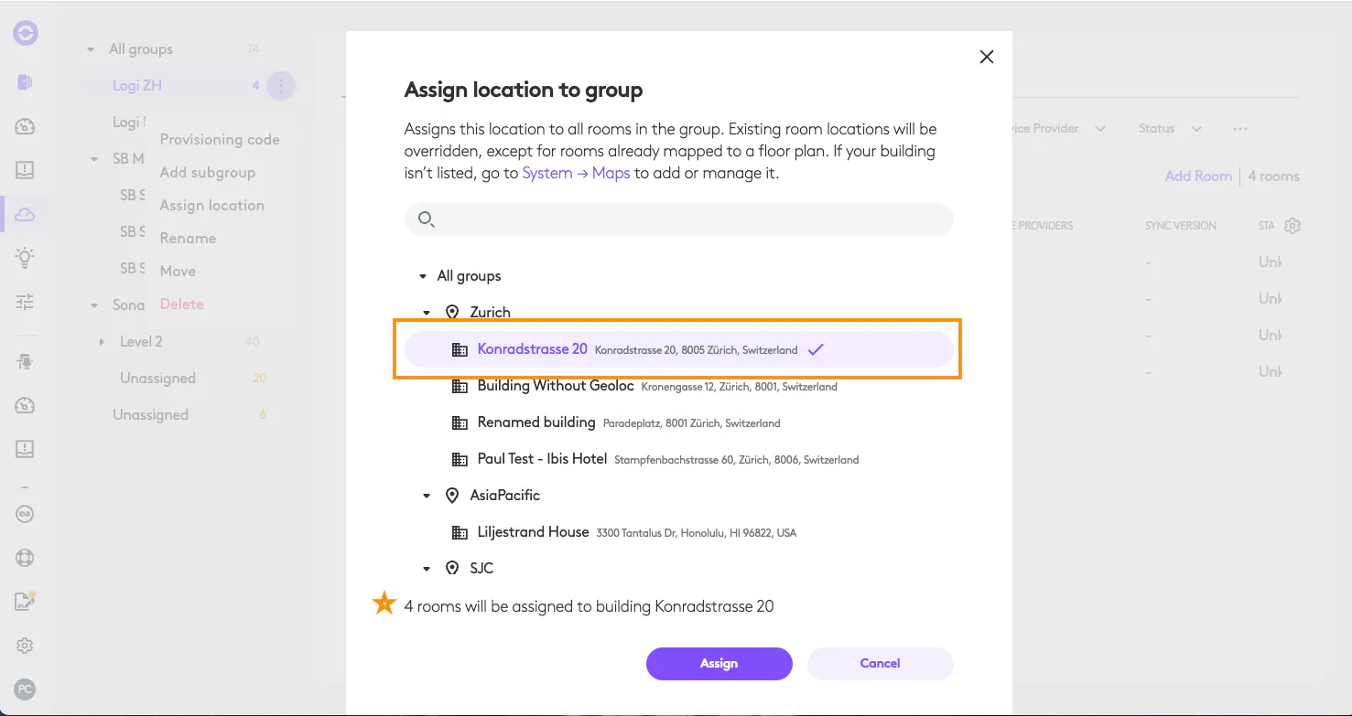
Task: Open the settings gear in the left sidebar
Action: click(25, 646)
